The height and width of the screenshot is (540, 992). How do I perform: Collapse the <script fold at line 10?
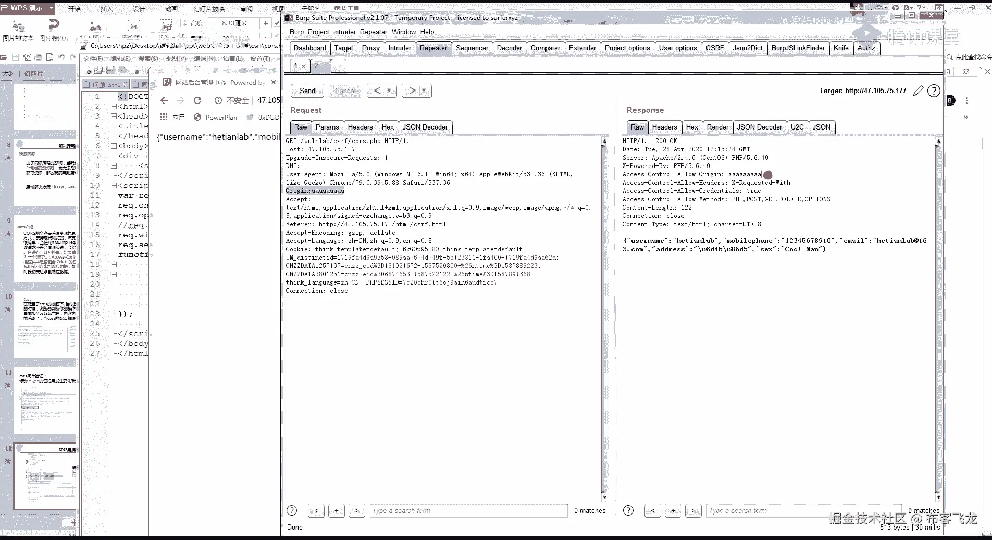(x=114, y=186)
